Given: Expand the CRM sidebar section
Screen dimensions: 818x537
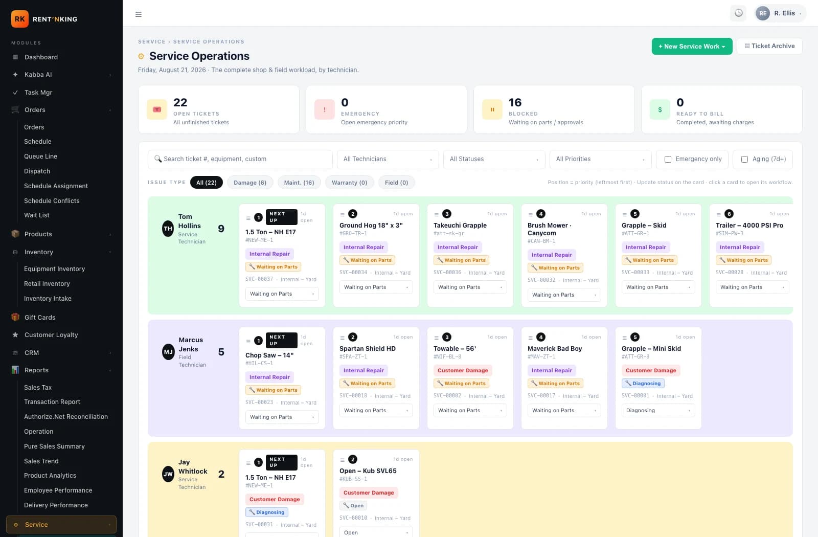Looking at the screenshot, I should click(61, 353).
